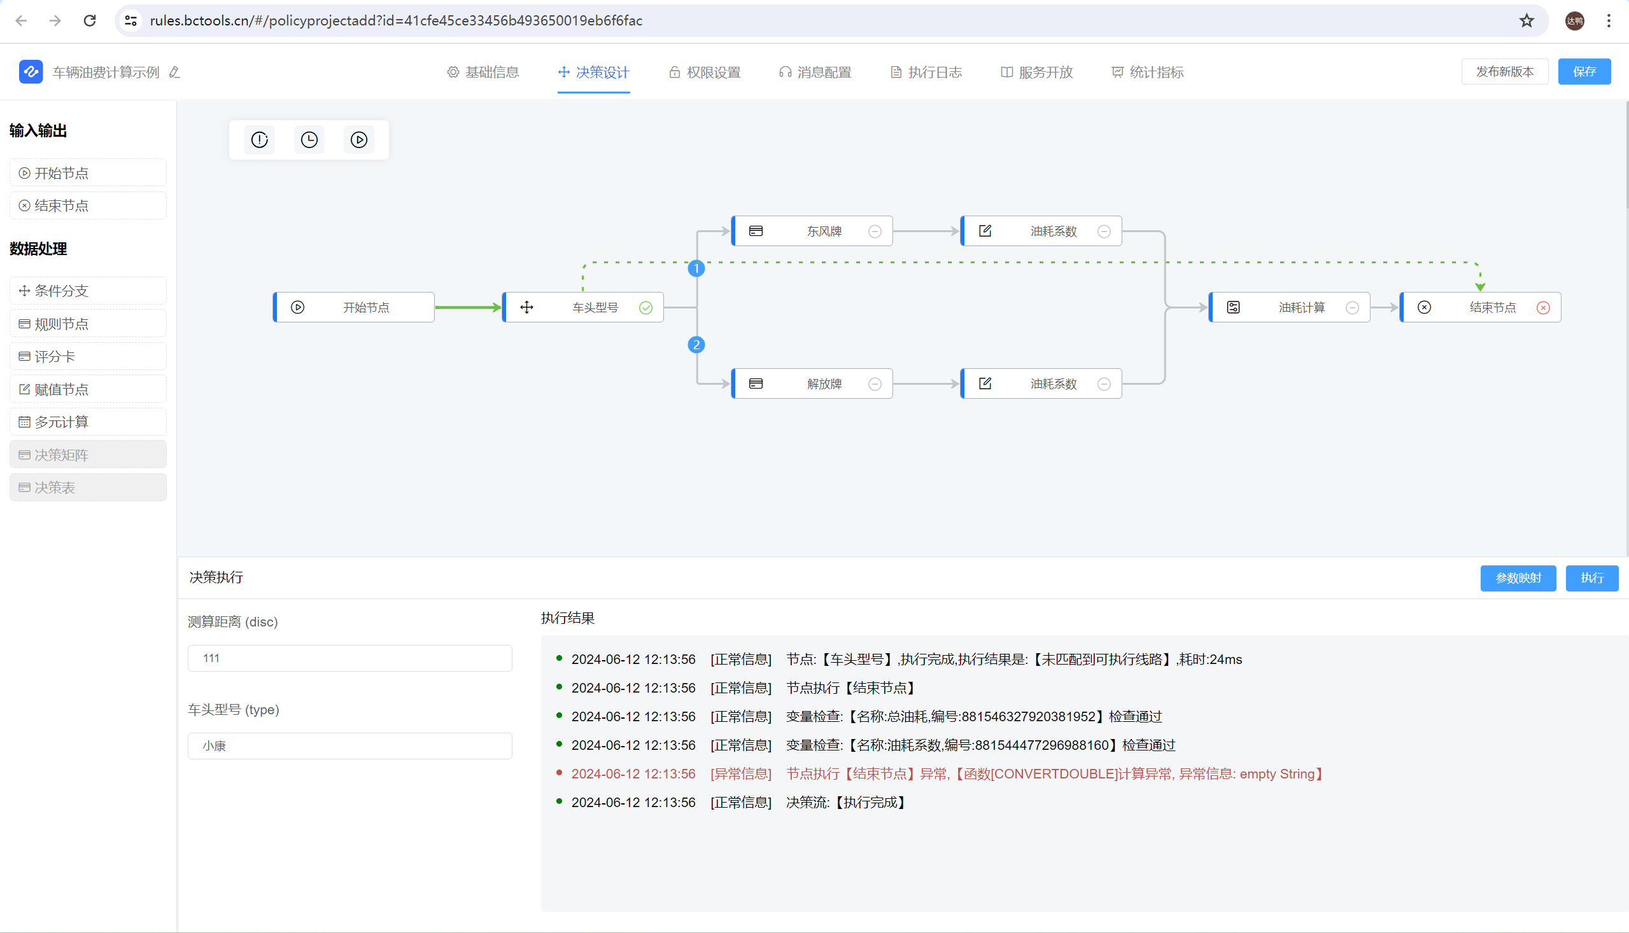
Task: Click the minus circle on 解放牌 node
Action: (875, 384)
